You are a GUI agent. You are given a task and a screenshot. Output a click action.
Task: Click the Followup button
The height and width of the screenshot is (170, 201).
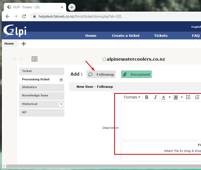coord(101,74)
